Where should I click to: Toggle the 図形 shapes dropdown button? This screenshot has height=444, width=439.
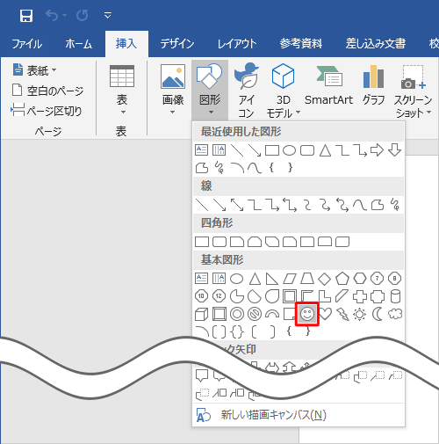(210, 90)
